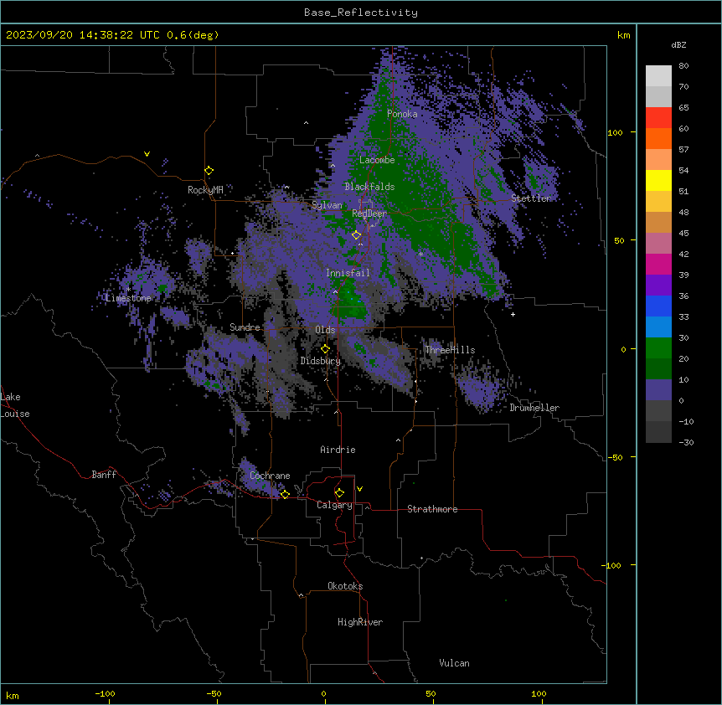This screenshot has height=705, width=722.
Task: Click the Olds town label
Action: click(325, 330)
